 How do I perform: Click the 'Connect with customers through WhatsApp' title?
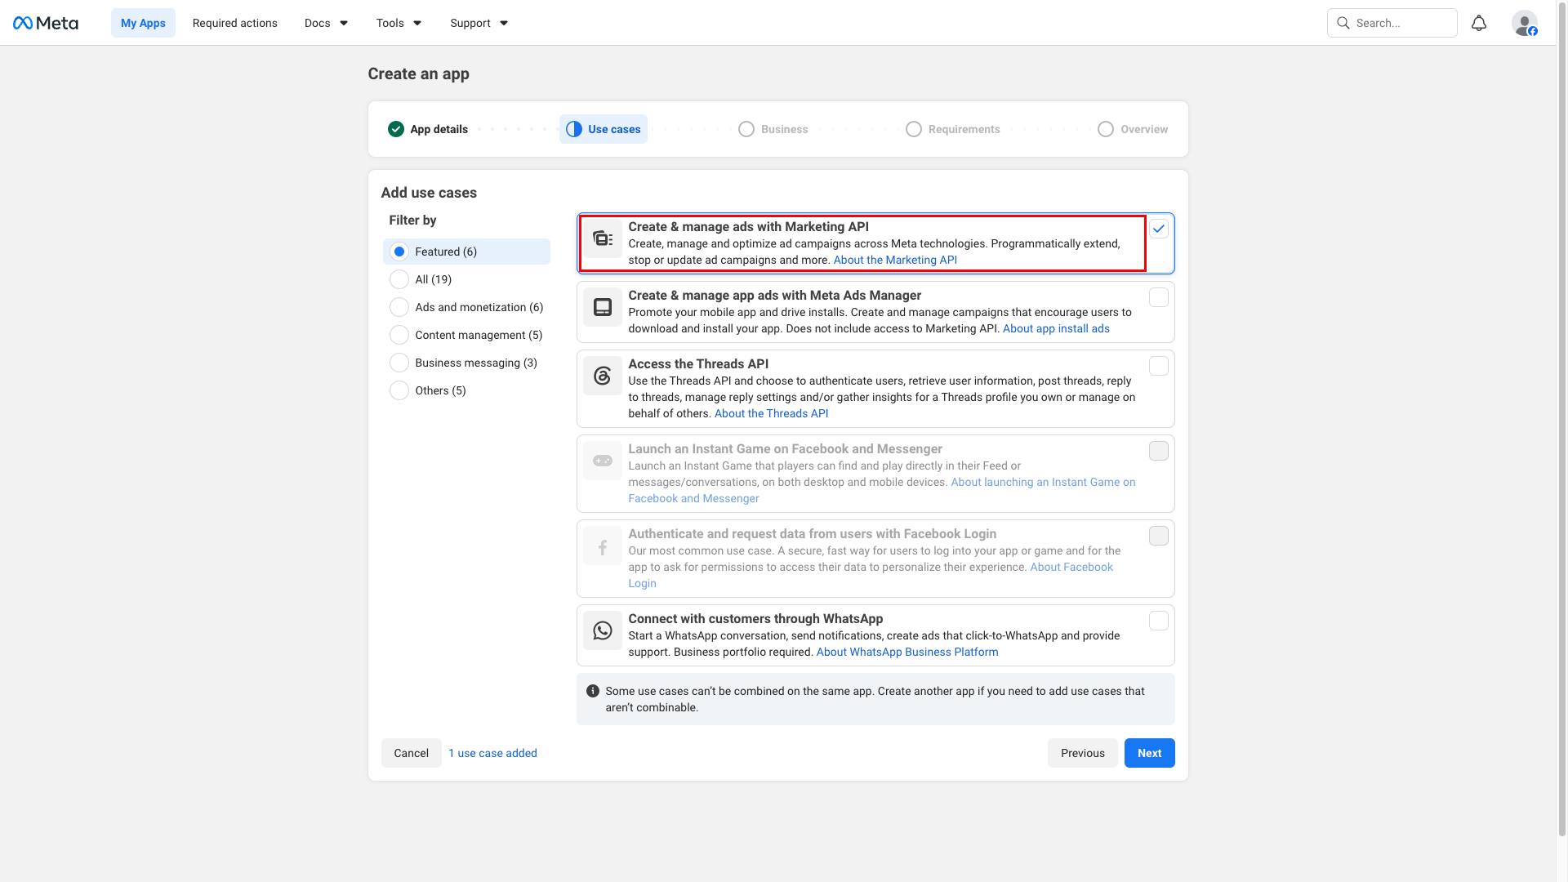(x=755, y=619)
